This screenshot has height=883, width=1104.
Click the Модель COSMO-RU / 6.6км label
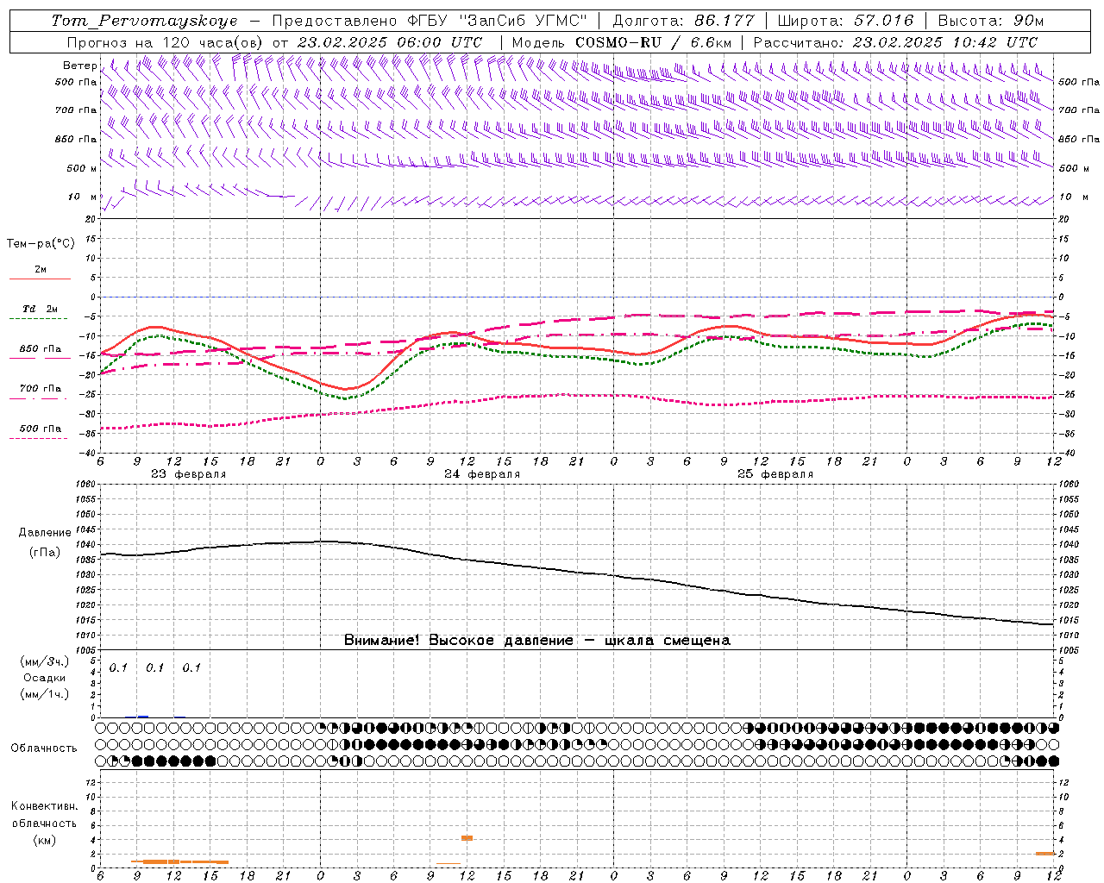[621, 42]
